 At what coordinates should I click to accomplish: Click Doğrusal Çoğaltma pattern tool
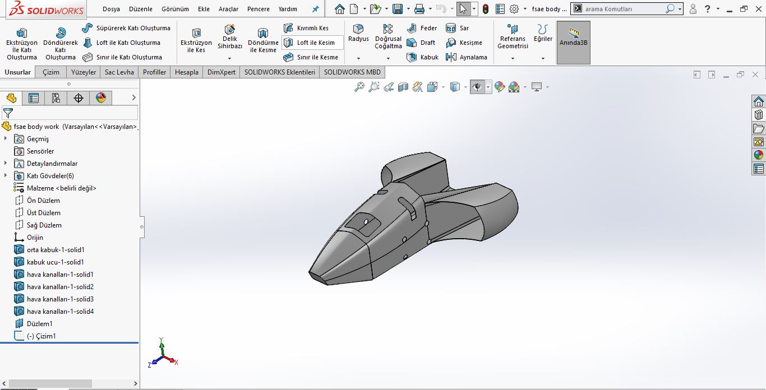click(388, 37)
